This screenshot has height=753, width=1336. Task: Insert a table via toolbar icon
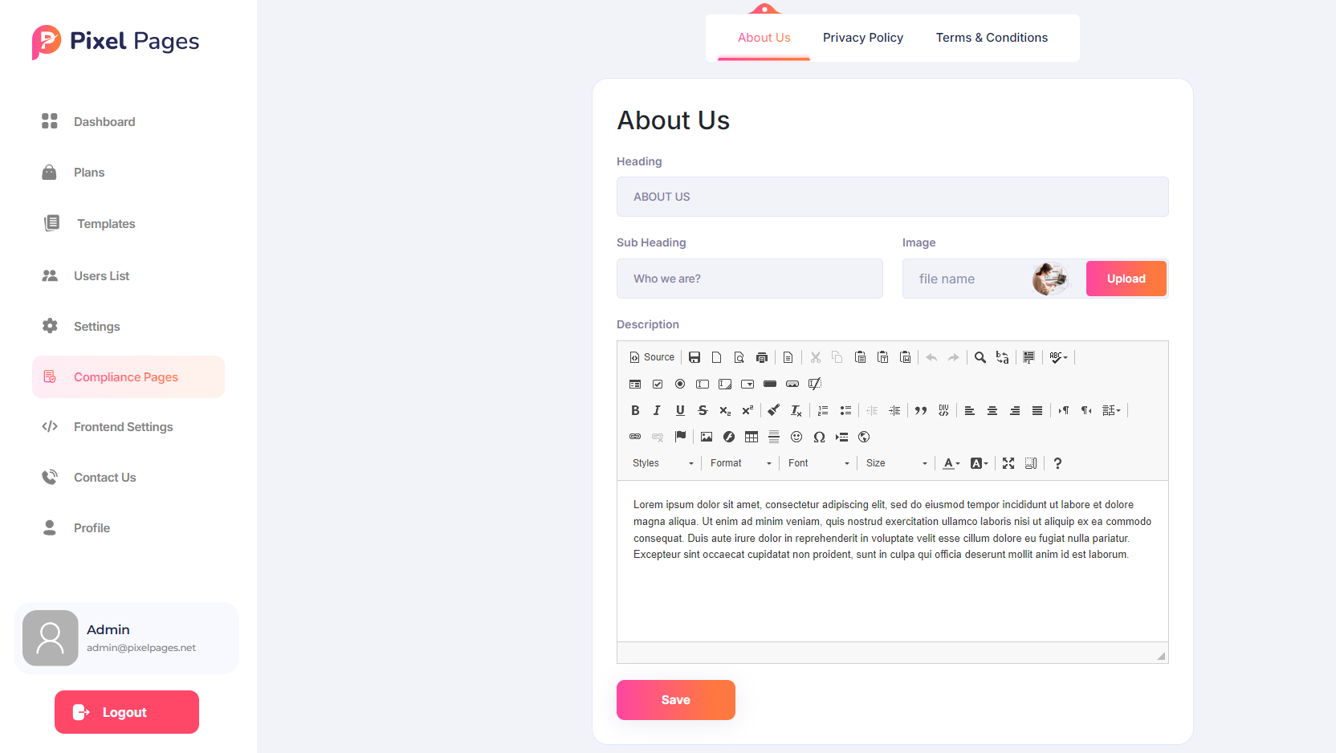click(751, 437)
